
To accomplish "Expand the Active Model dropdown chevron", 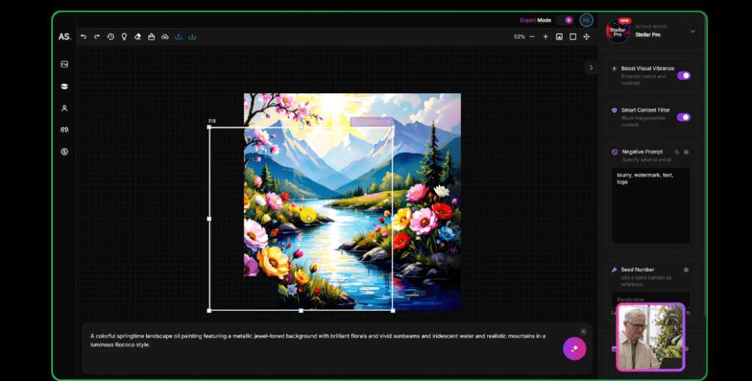I will click(x=693, y=32).
